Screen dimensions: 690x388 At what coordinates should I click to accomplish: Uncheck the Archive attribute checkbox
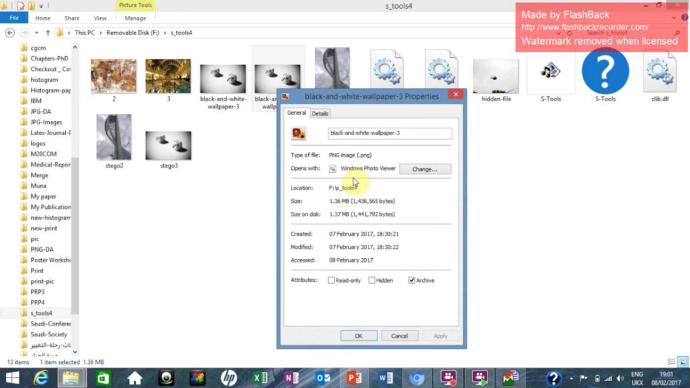point(412,280)
